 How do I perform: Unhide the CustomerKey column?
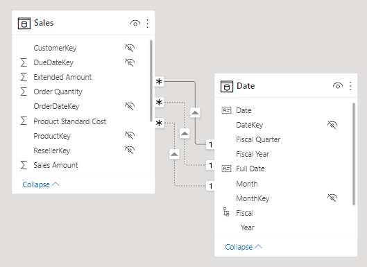130,48
